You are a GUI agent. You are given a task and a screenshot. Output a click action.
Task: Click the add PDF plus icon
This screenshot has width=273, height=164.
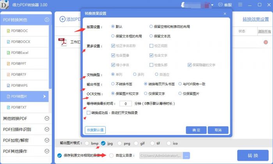62,19
